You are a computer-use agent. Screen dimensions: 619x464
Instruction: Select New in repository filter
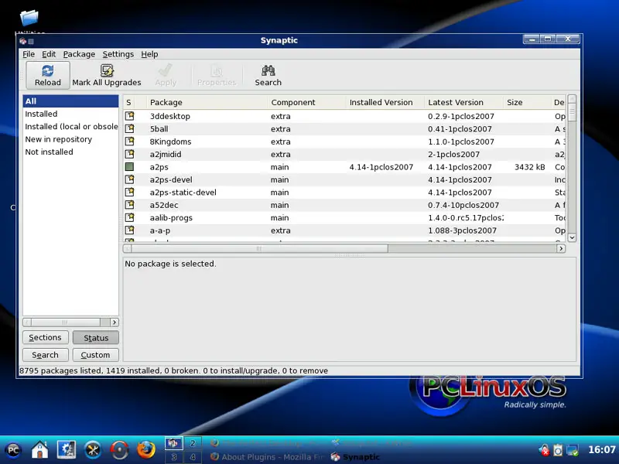pyautogui.click(x=70, y=139)
